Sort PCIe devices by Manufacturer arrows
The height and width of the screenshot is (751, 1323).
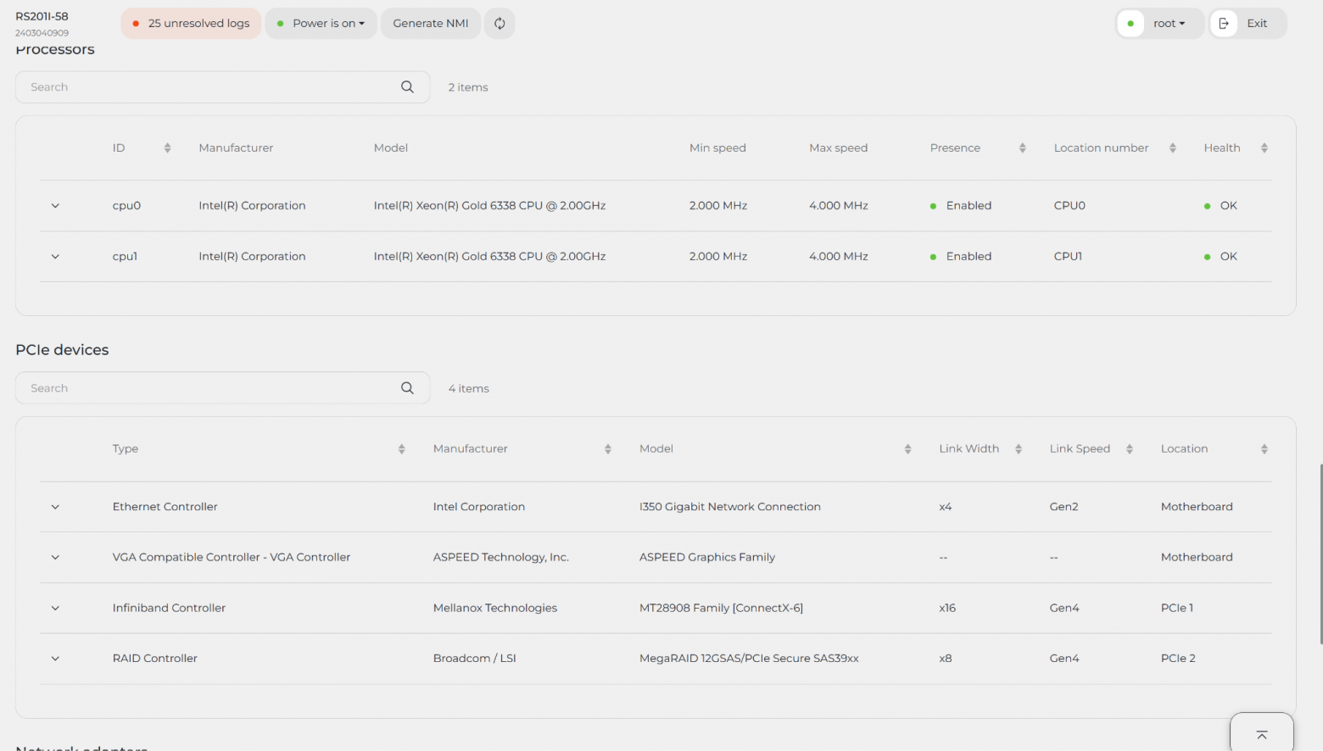[608, 449]
